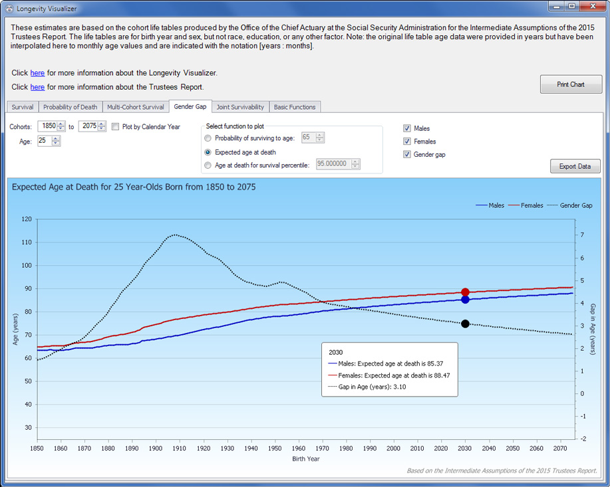
Task: Click the black Gender Gap marker at 2030
Action: pos(465,324)
